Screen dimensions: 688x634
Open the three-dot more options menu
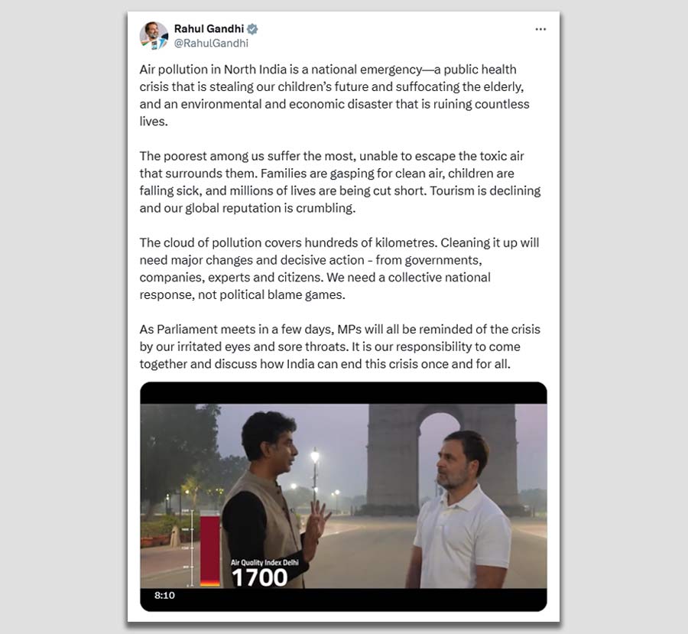(x=540, y=29)
